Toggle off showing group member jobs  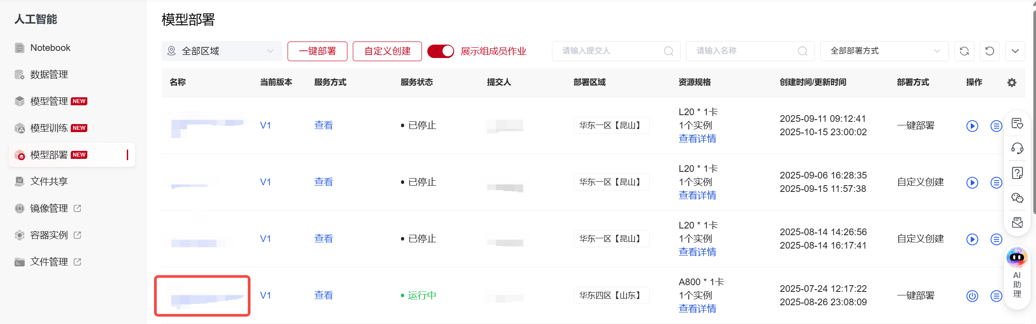[440, 51]
